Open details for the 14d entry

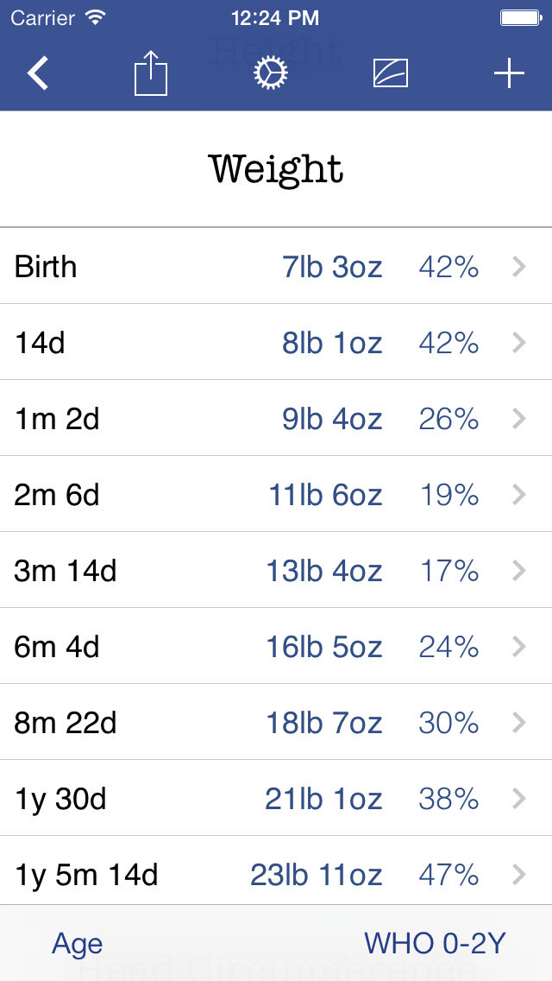[x=276, y=343]
